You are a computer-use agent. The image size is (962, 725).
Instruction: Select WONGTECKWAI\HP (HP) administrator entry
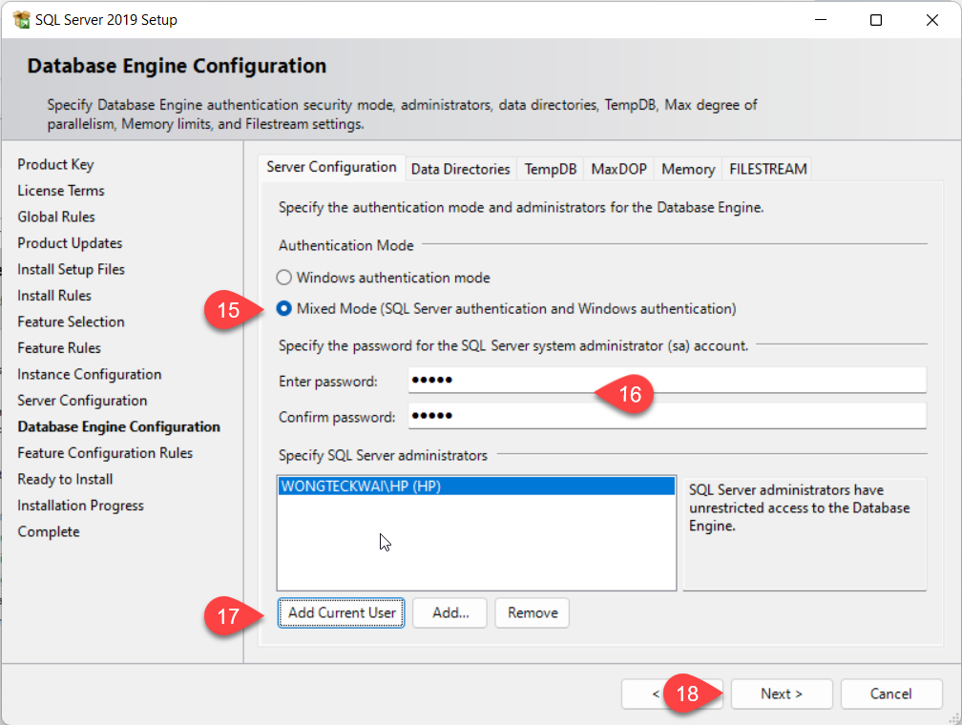click(476, 487)
